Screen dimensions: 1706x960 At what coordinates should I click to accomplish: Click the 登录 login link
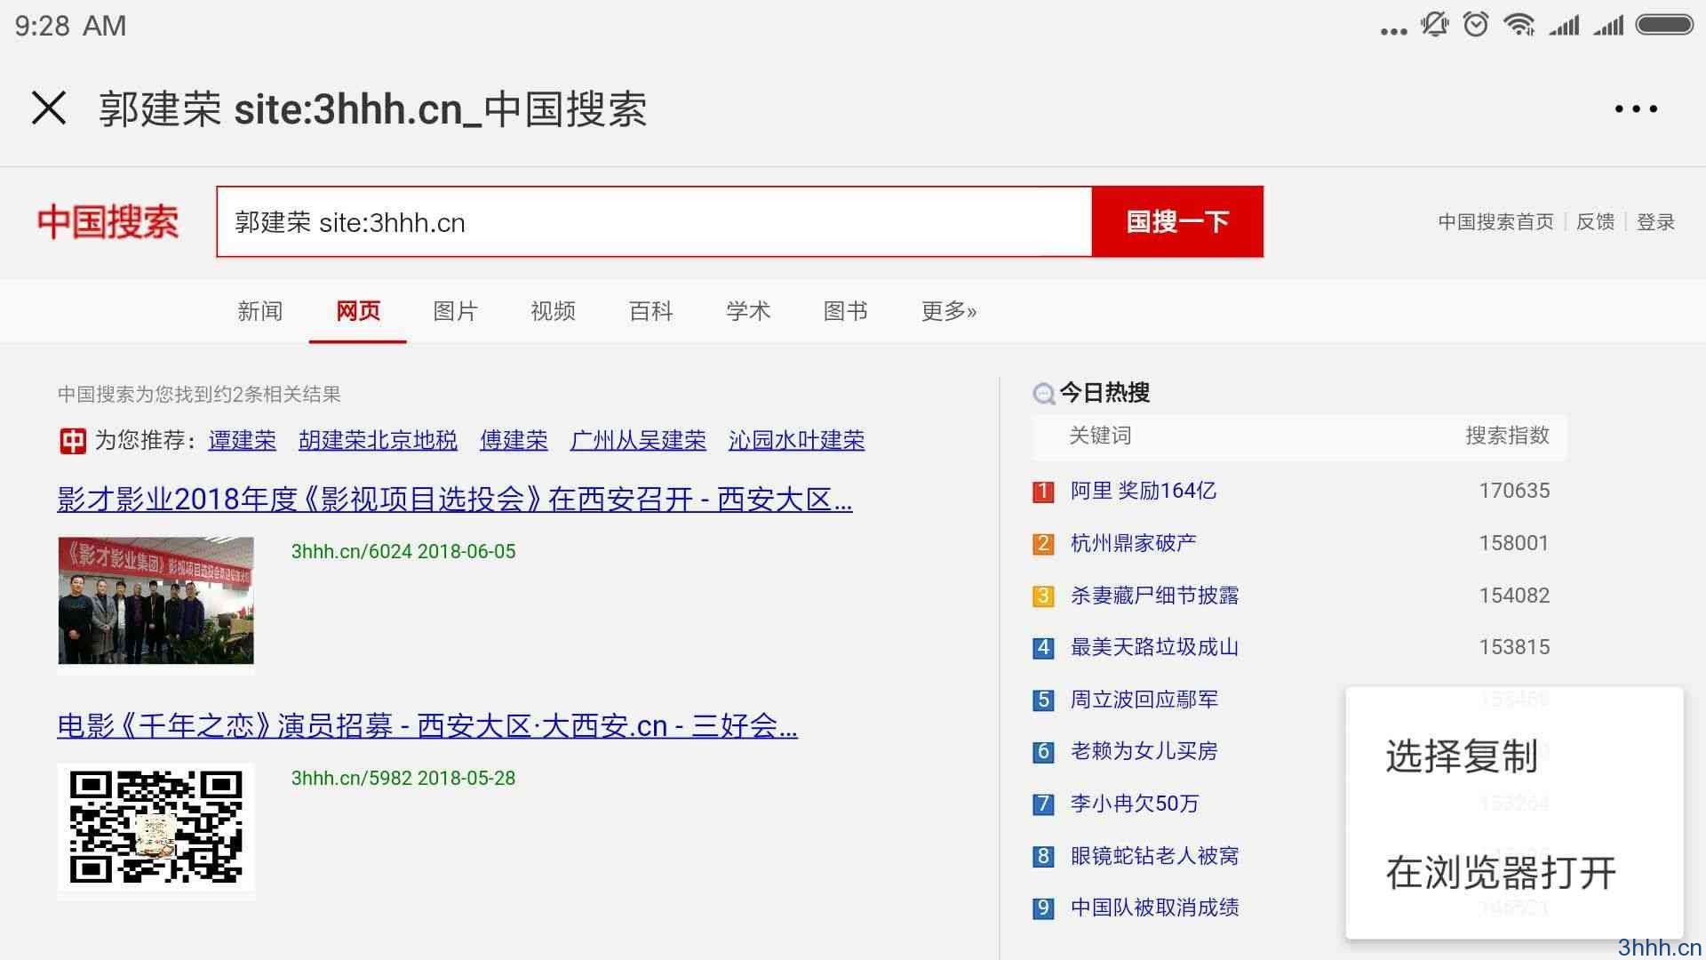click(1655, 222)
